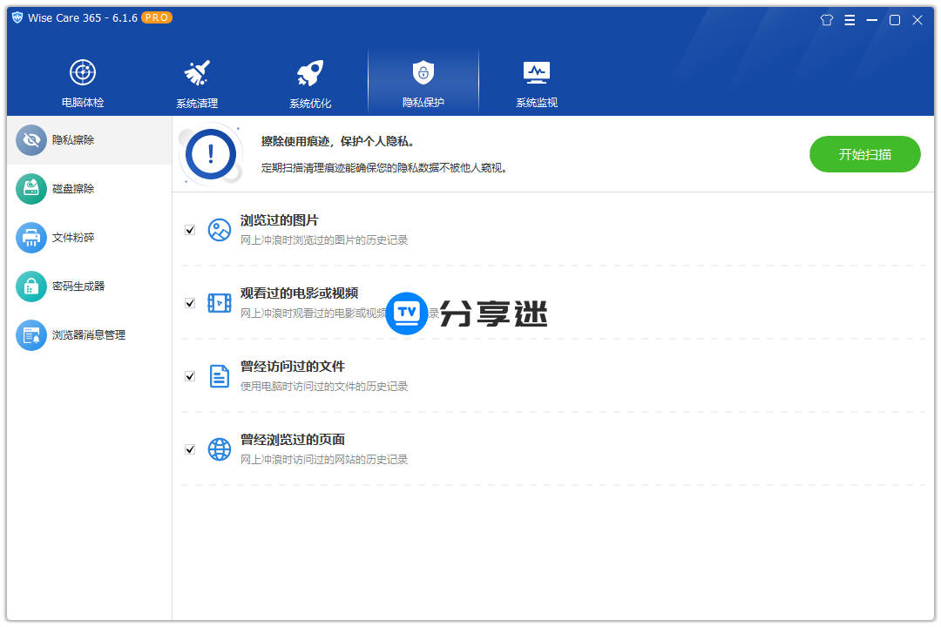Uncheck the 观看过的电影或视频 scan item
The image size is (941, 627).
pos(190,303)
